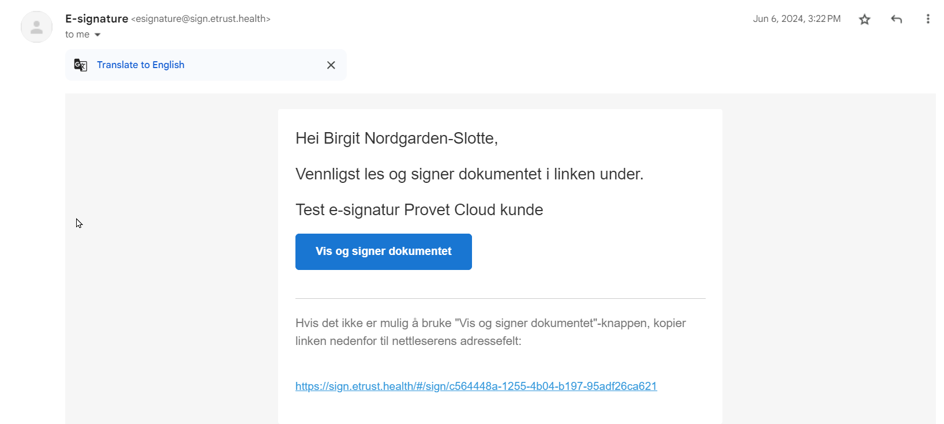The height and width of the screenshot is (424, 944).
Task: Open the sign.etrust.health signing URL link
Action: coord(476,386)
